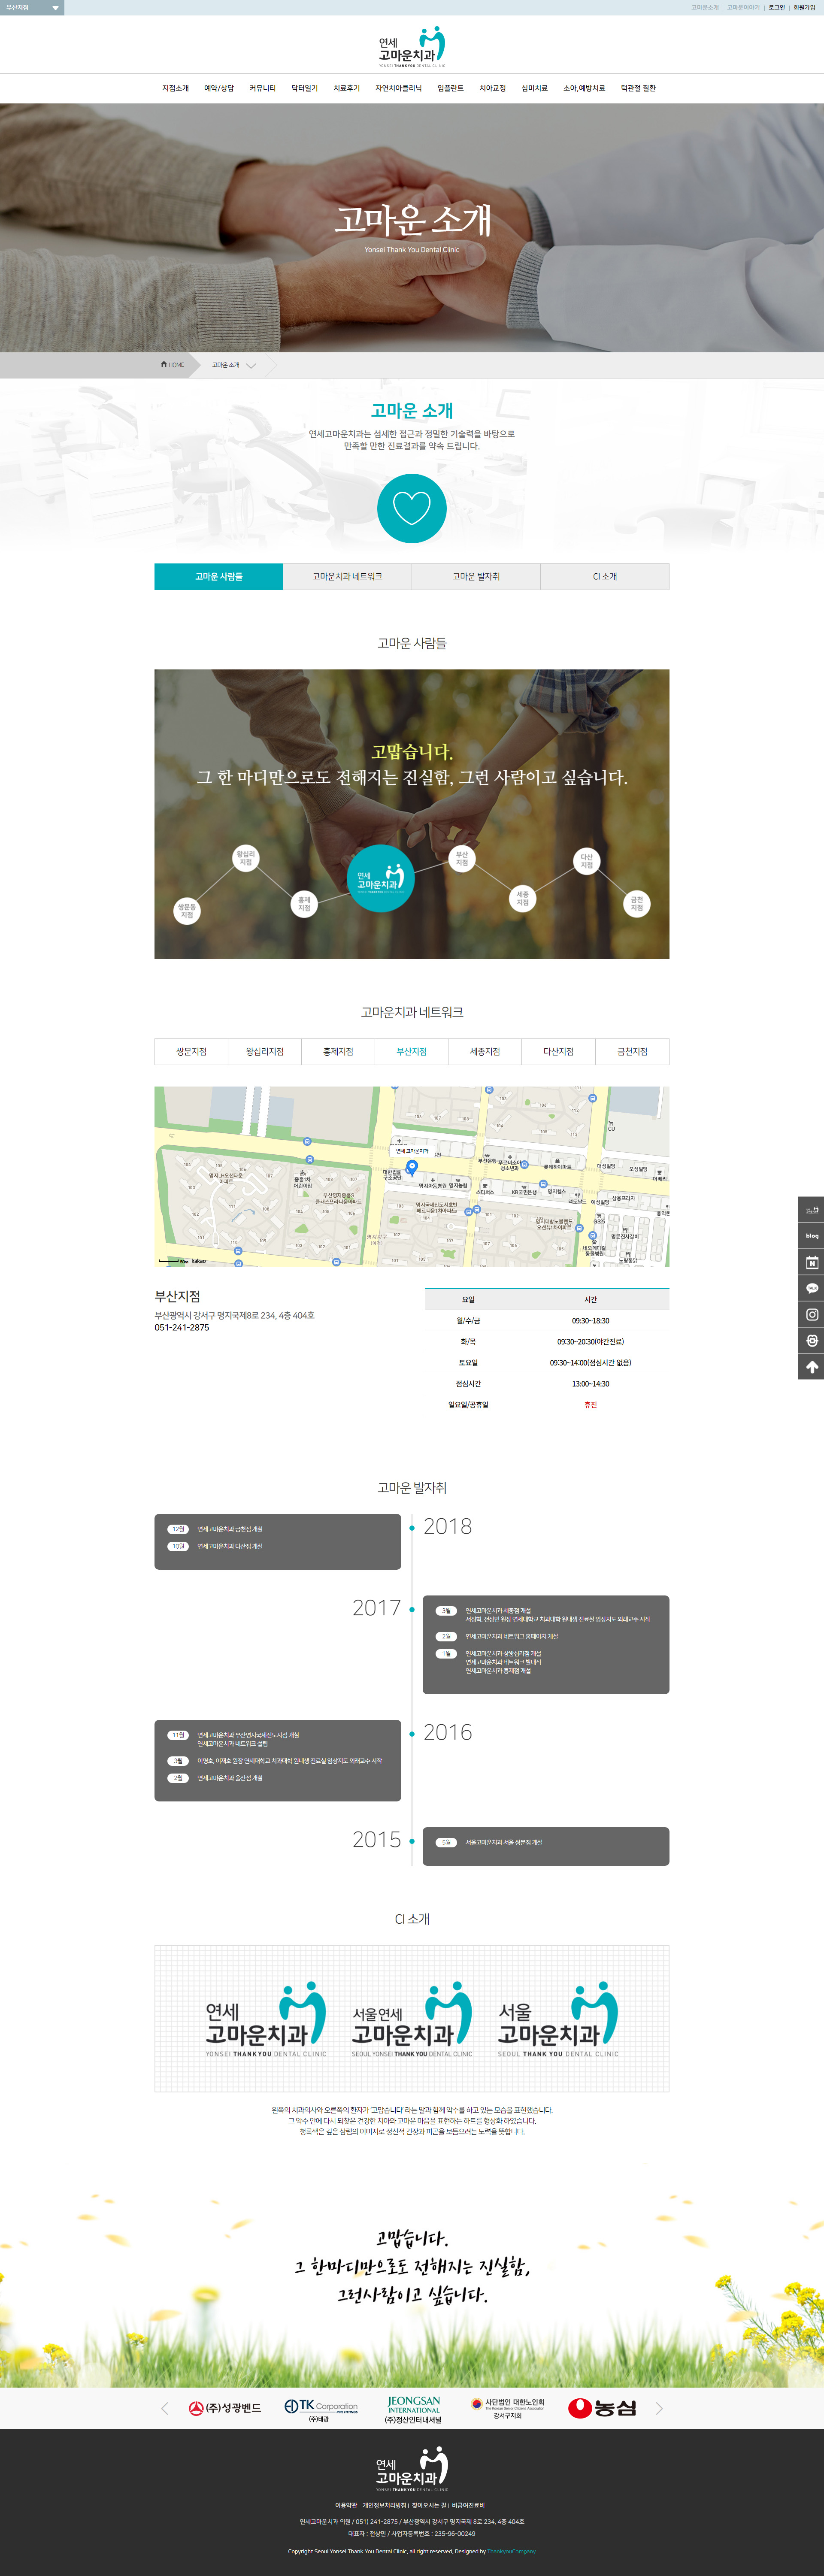Click the 이용약관 footer link
The image size is (824, 2576).
[x=345, y=2505]
